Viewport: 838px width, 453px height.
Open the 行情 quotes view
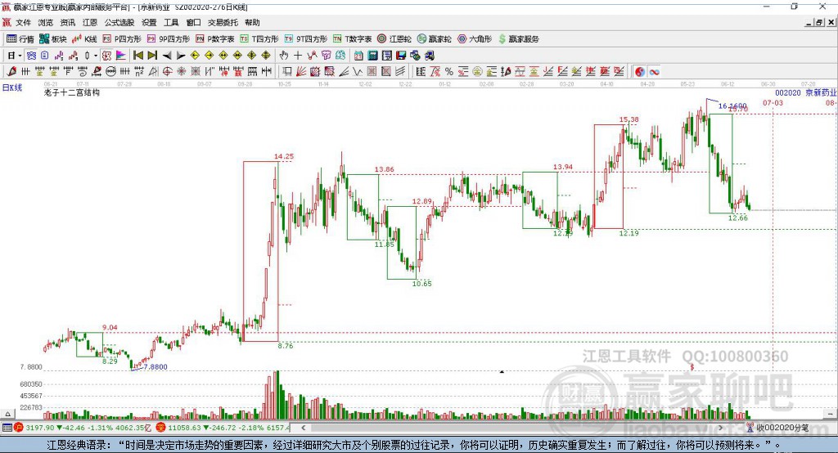tap(20, 39)
